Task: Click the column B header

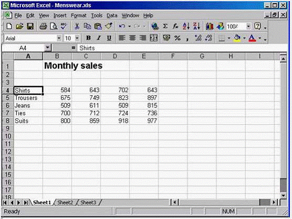Action: 57,56
